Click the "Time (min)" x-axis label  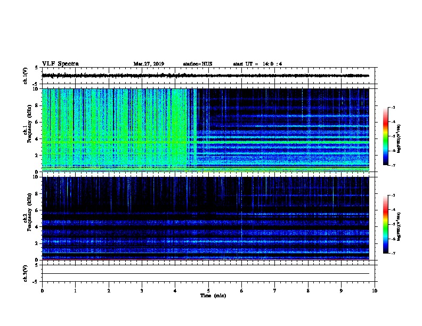[x=213, y=296]
